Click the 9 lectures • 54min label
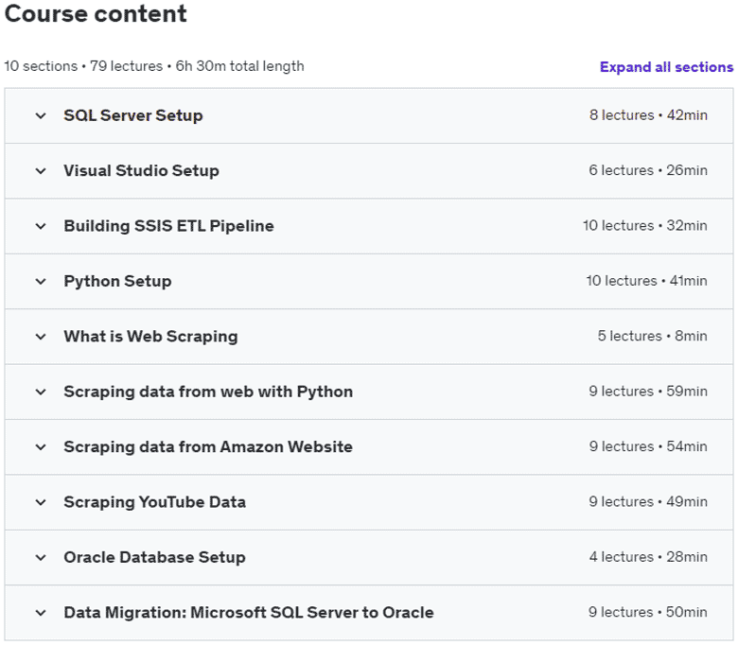 coord(648,446)
